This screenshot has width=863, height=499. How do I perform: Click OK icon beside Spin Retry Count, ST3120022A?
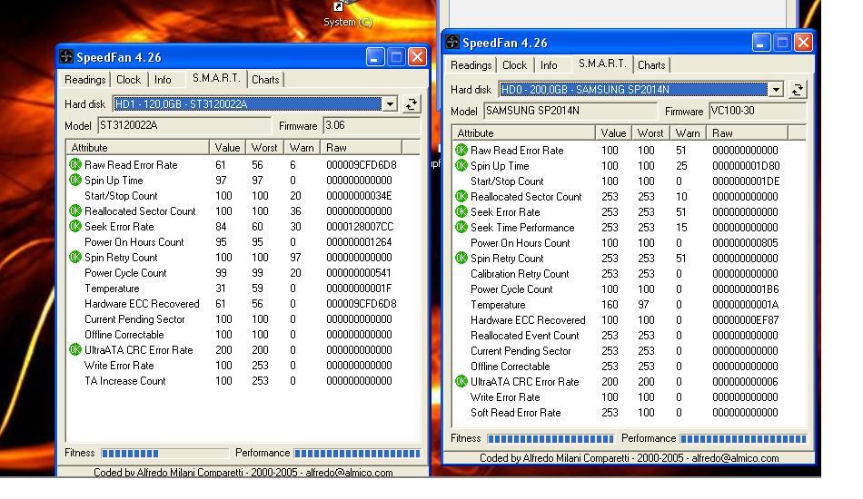pyautogui.click(x=74, y=257)
